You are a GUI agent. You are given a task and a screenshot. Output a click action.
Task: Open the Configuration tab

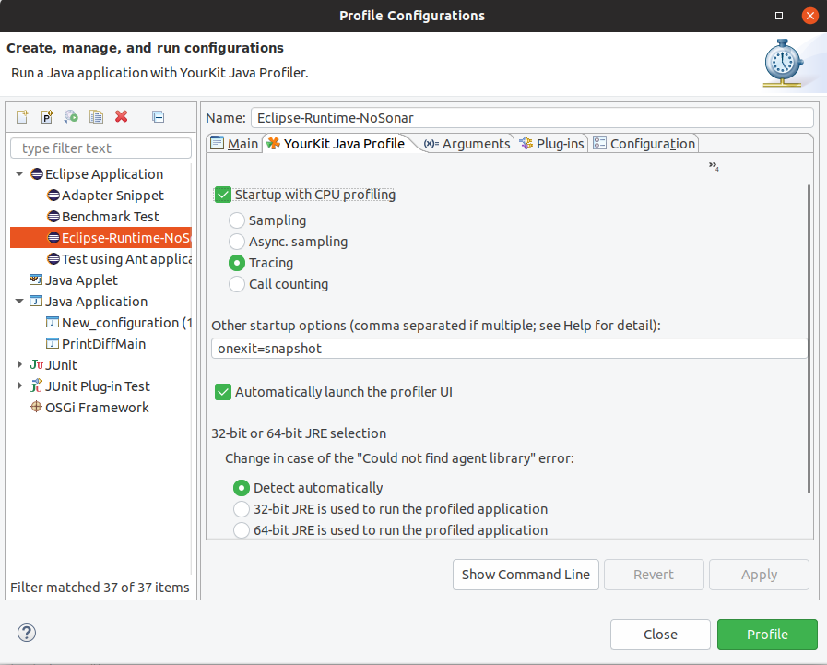point(644,144)
